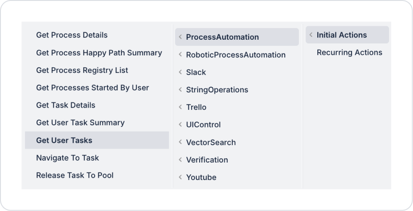Click Get Processes Started By User
This screenshot has width=413, height=211.
[92, 88]
